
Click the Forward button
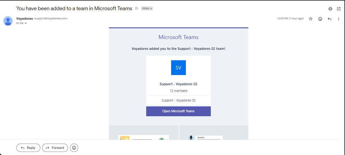tap(55, 148)
